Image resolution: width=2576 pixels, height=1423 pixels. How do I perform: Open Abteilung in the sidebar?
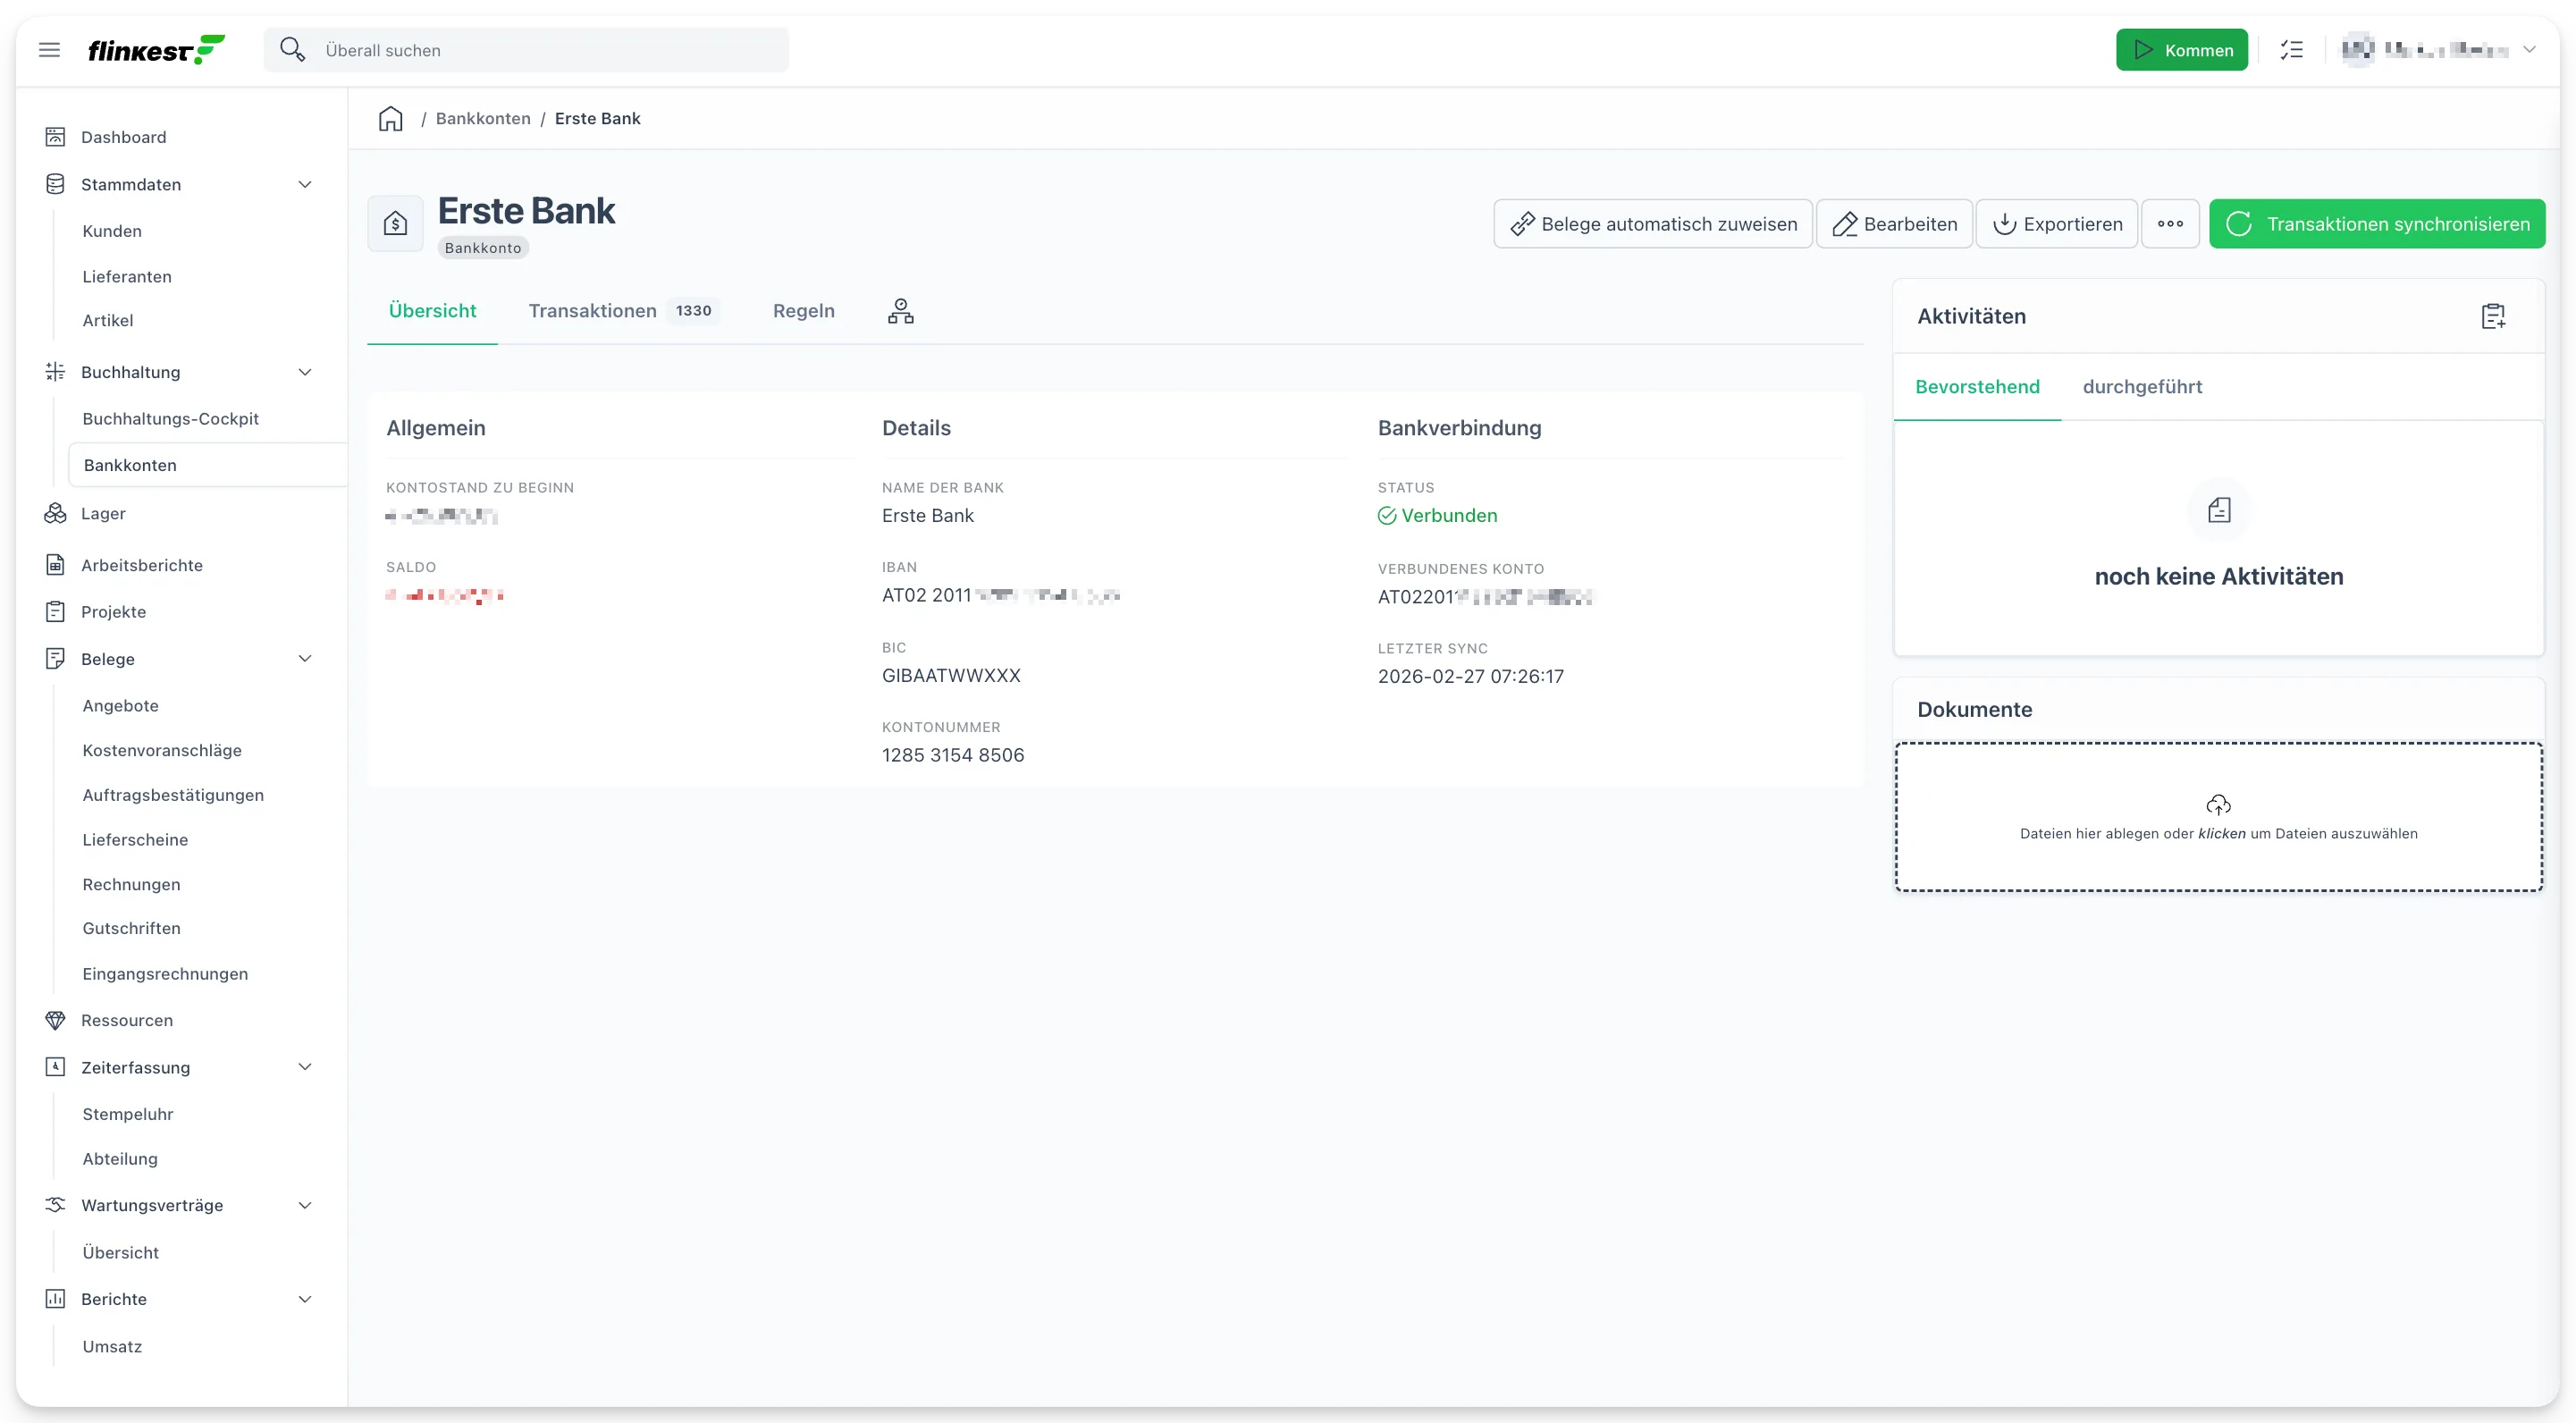[x=120, y=1159]
